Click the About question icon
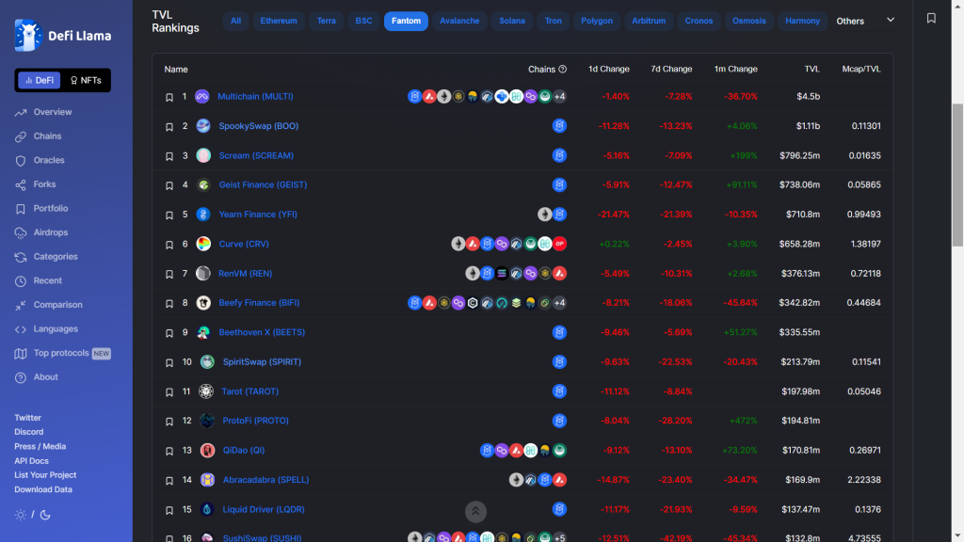The width and height of the screenshot is (964, 542). coord(21,377)
